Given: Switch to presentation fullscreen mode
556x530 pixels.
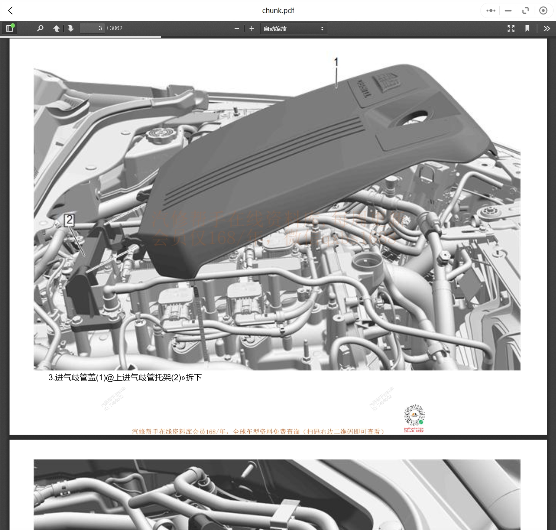Looking at the screenshot, I should point(511,29).
